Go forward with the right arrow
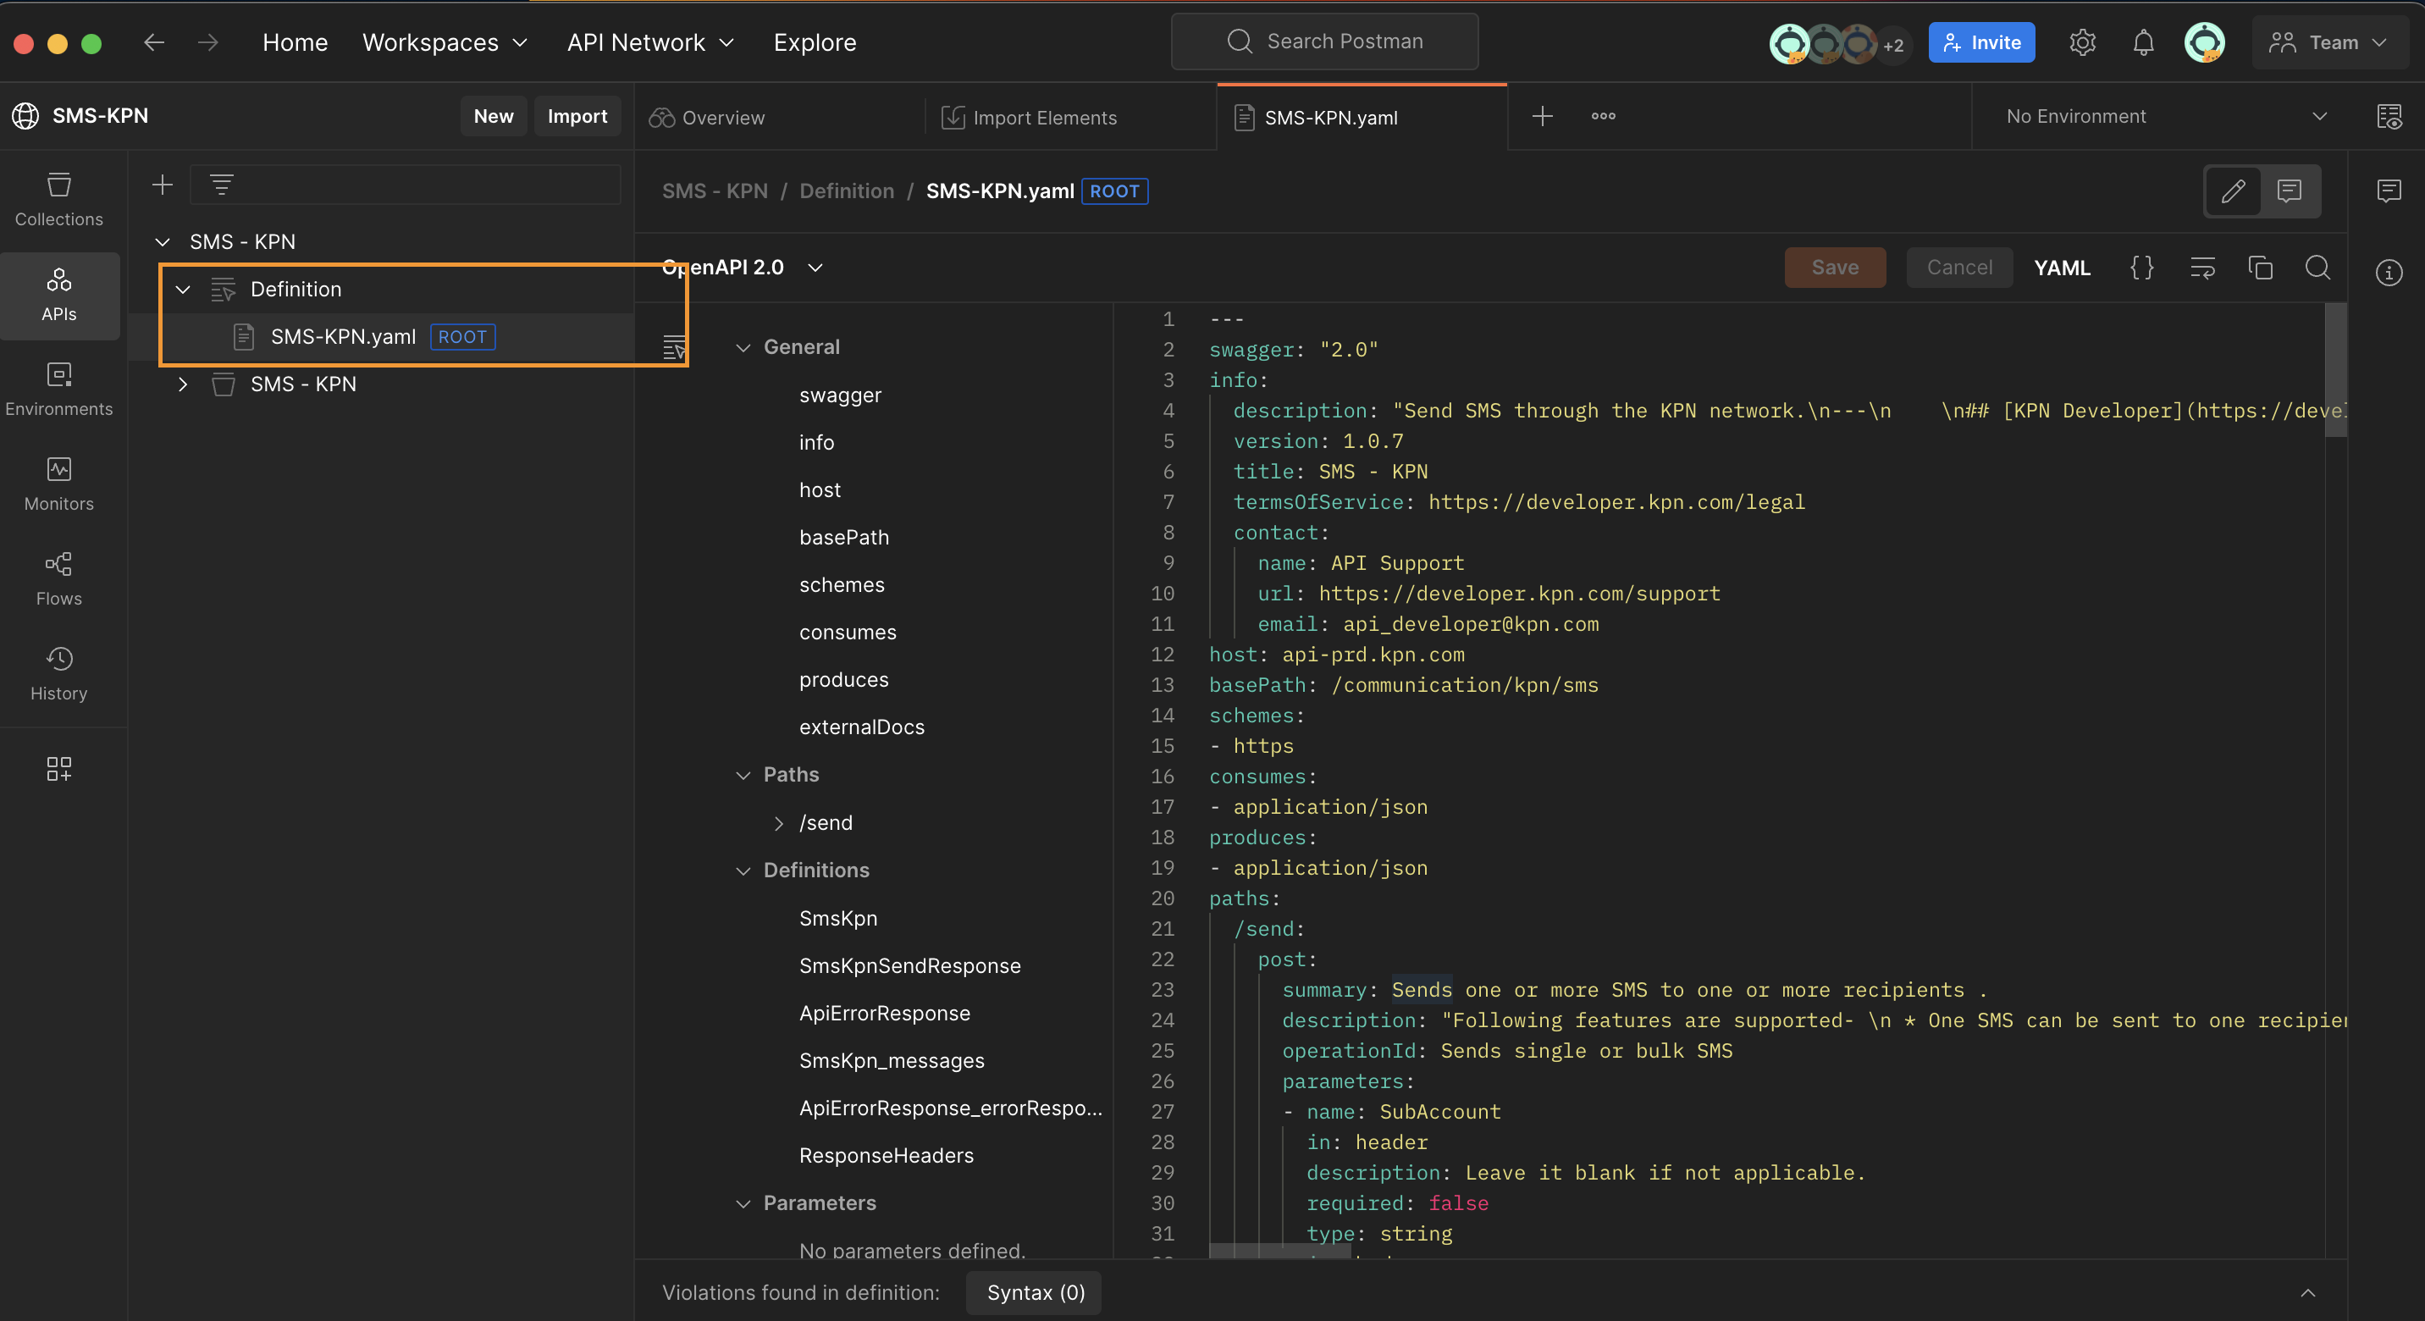The width and height of the screenshot is (2425, 1321). click(208, 42)
